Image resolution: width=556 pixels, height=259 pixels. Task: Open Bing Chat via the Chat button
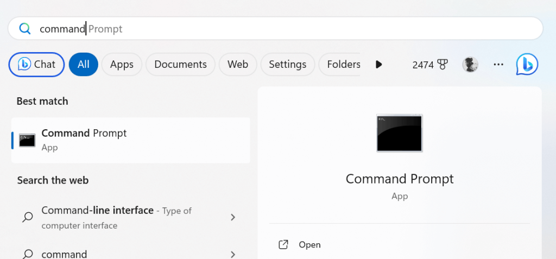[x=37, y=65]
